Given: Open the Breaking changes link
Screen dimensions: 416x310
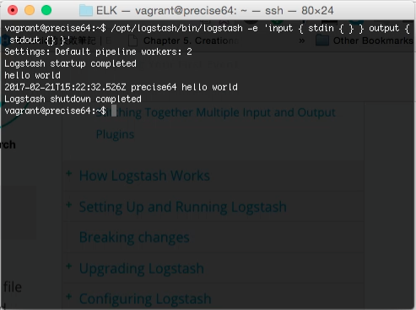Looking at the screenshot, I should point(134,237).
